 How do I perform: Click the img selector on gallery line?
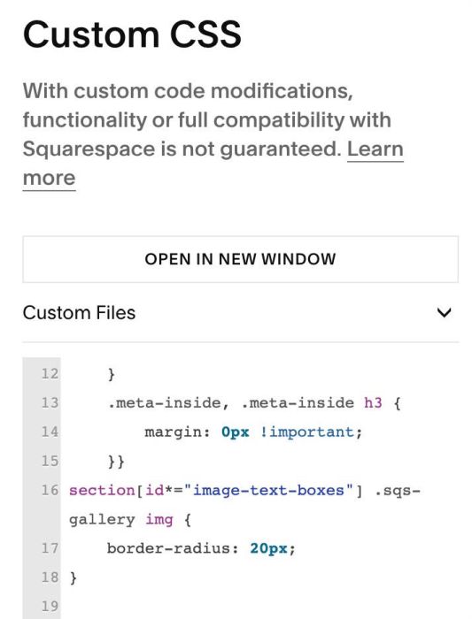coord(159,520)
